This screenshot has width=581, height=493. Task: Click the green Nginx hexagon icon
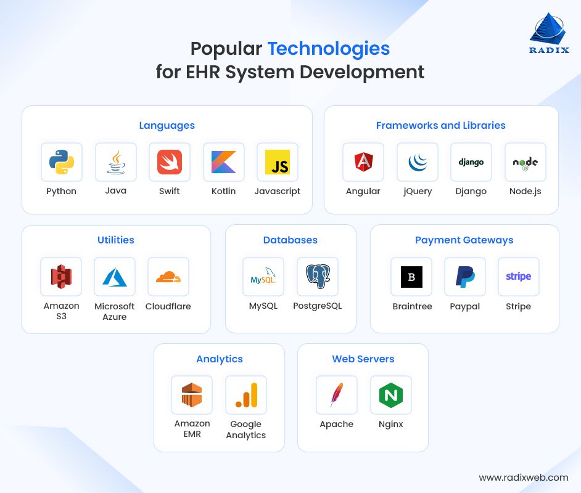pos(391,395)
